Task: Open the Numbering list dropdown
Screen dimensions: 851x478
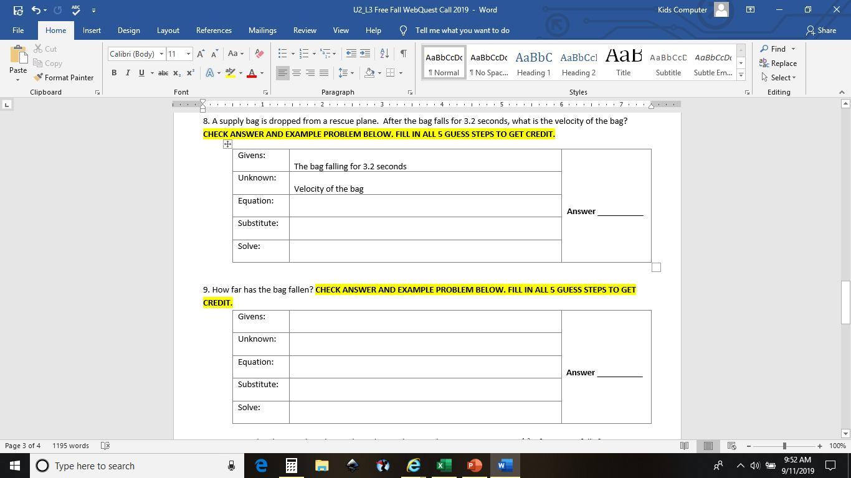Action: (313, 54)
